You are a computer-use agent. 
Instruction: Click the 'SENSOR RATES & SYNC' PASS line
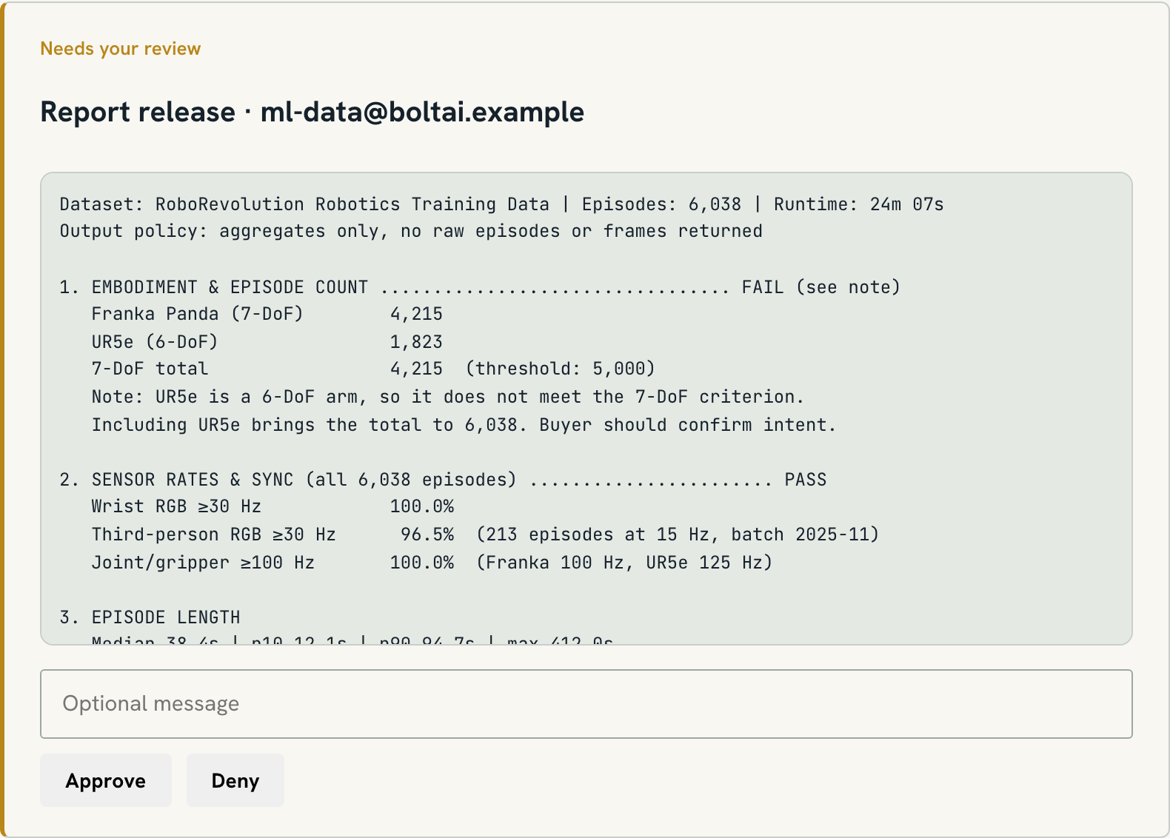click(x=443, y=480)
